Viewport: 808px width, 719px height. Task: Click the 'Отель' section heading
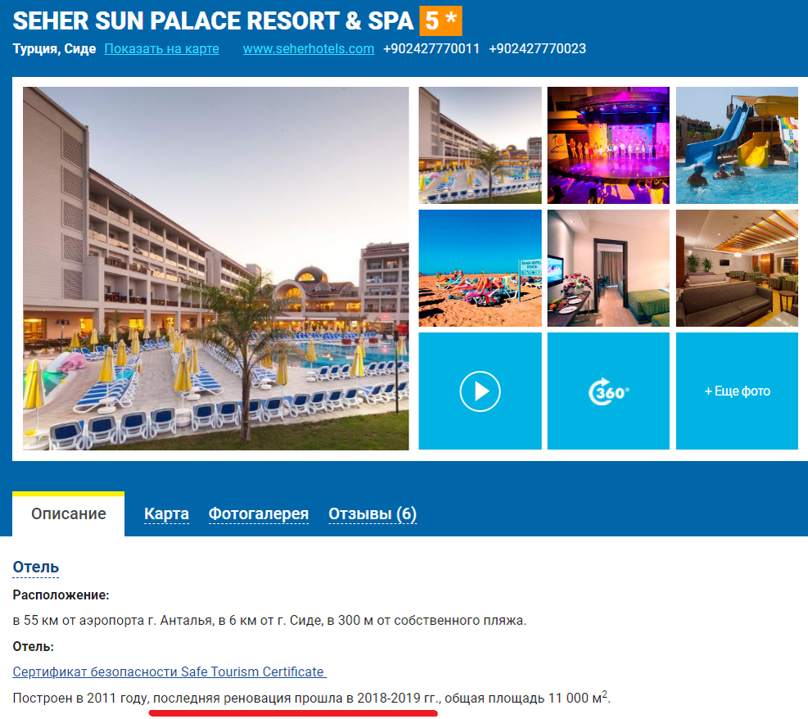tap(35, 567)
